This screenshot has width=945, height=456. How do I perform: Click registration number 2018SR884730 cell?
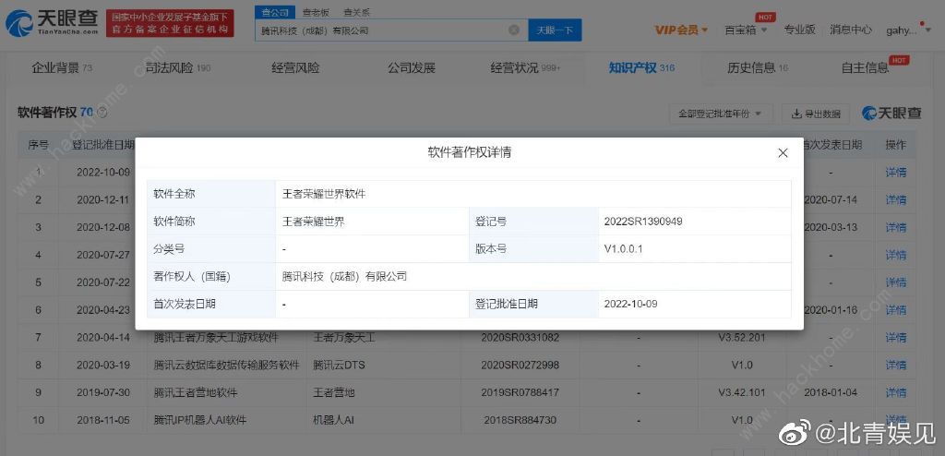(520, 420)
